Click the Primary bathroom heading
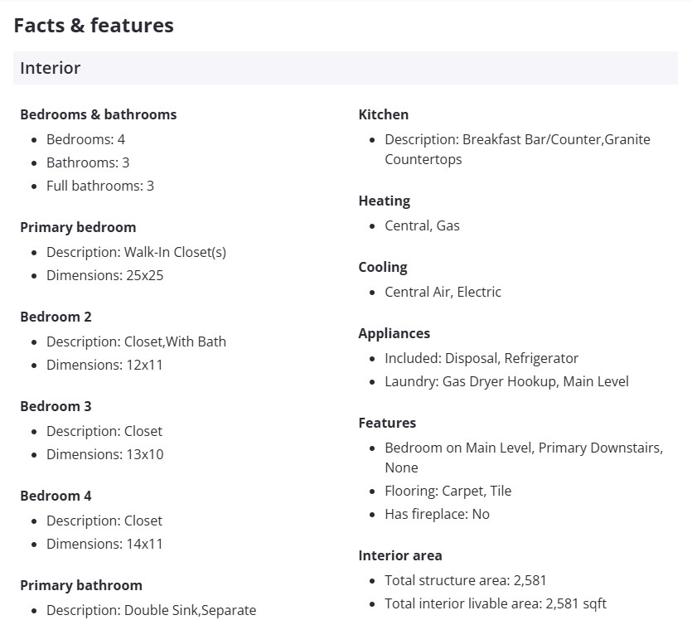This screenshot has height=620, width=692. pos(81,585)
